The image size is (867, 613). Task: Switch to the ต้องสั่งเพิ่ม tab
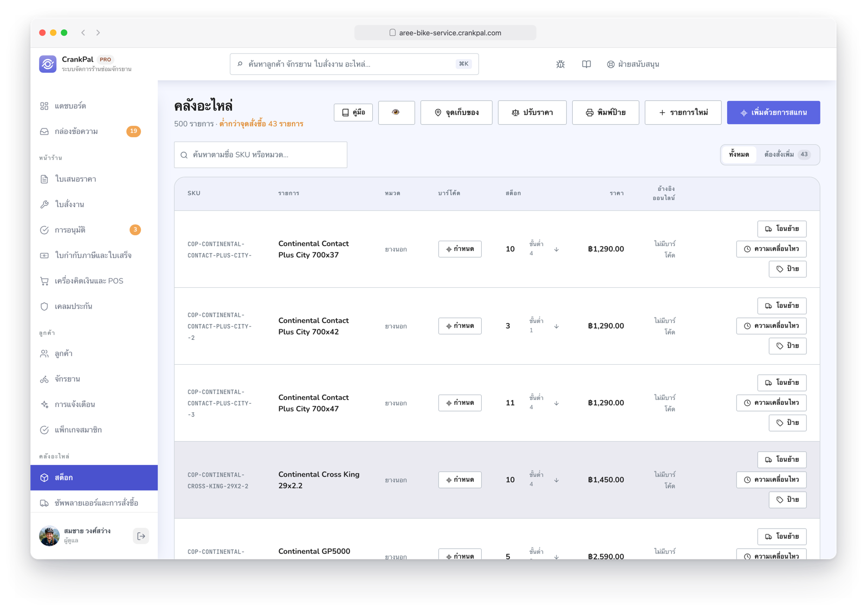[x=787, y=154]
